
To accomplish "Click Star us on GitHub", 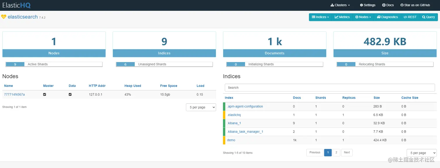I will point(415,5).
